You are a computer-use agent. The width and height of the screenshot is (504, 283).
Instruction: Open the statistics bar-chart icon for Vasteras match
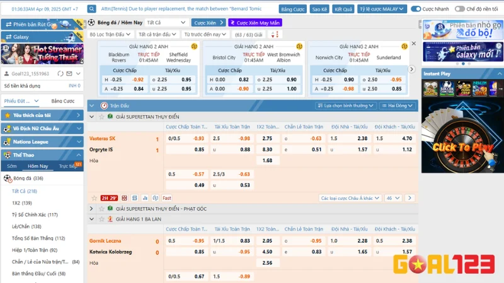coord(144,198)
